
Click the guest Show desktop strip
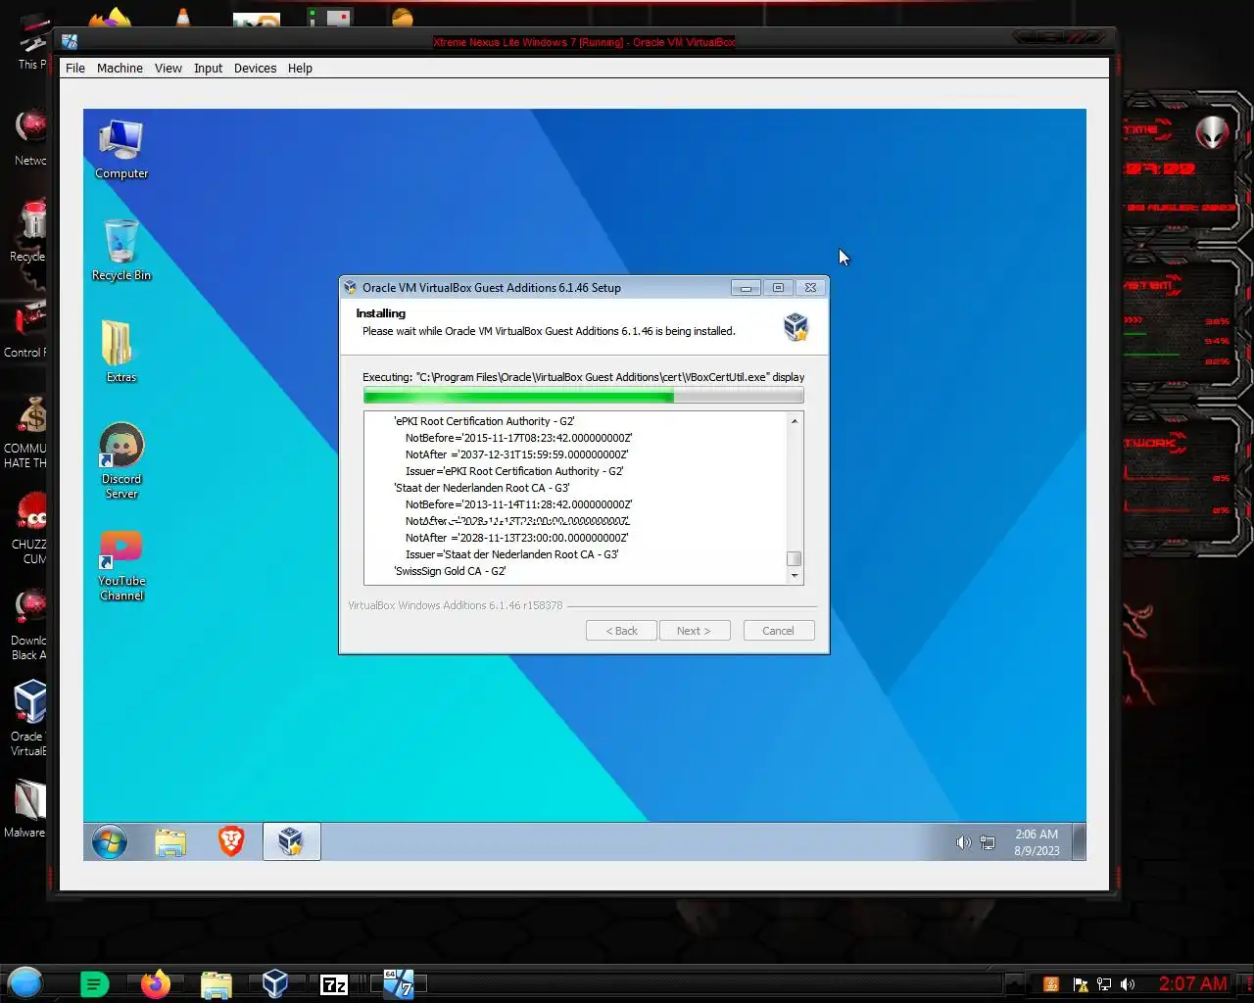coord(1079,841)
